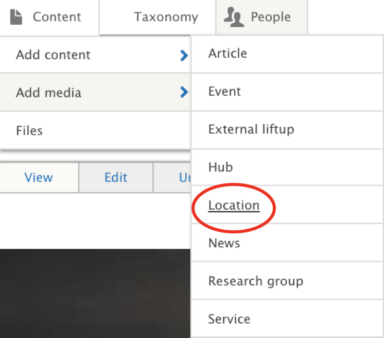
Task: Click the circled Location link
Action: click(x=234, y=206)
